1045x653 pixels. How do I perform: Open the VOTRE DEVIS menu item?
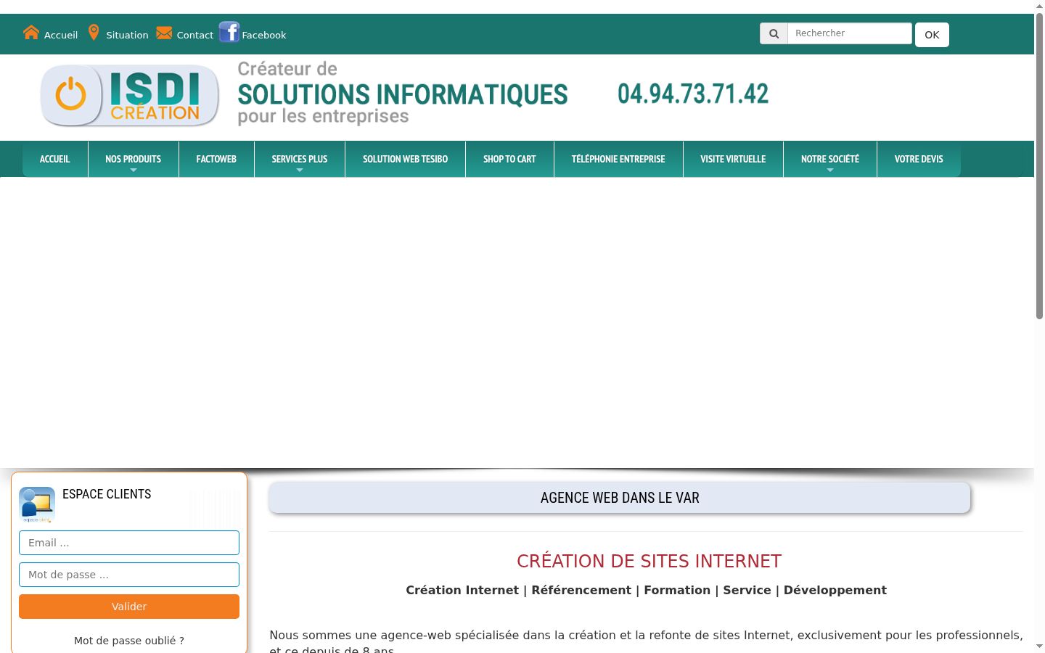tap(919, 159)
